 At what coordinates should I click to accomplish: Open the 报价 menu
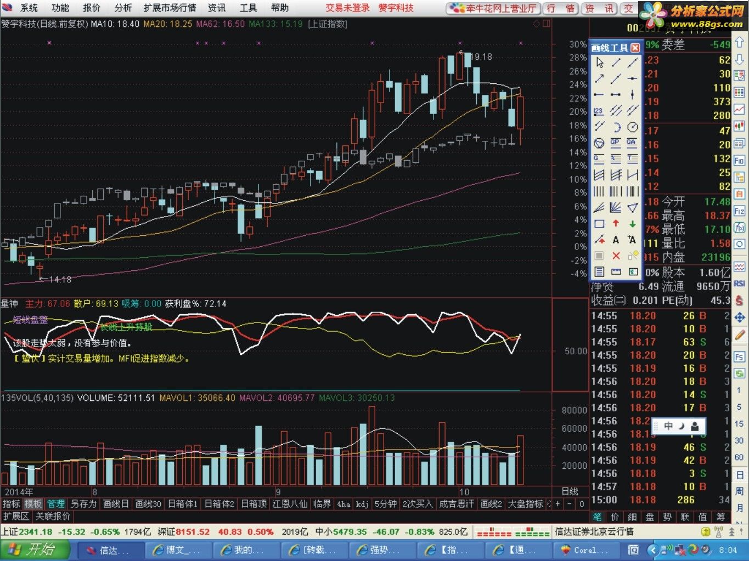(x=92, y=8)
